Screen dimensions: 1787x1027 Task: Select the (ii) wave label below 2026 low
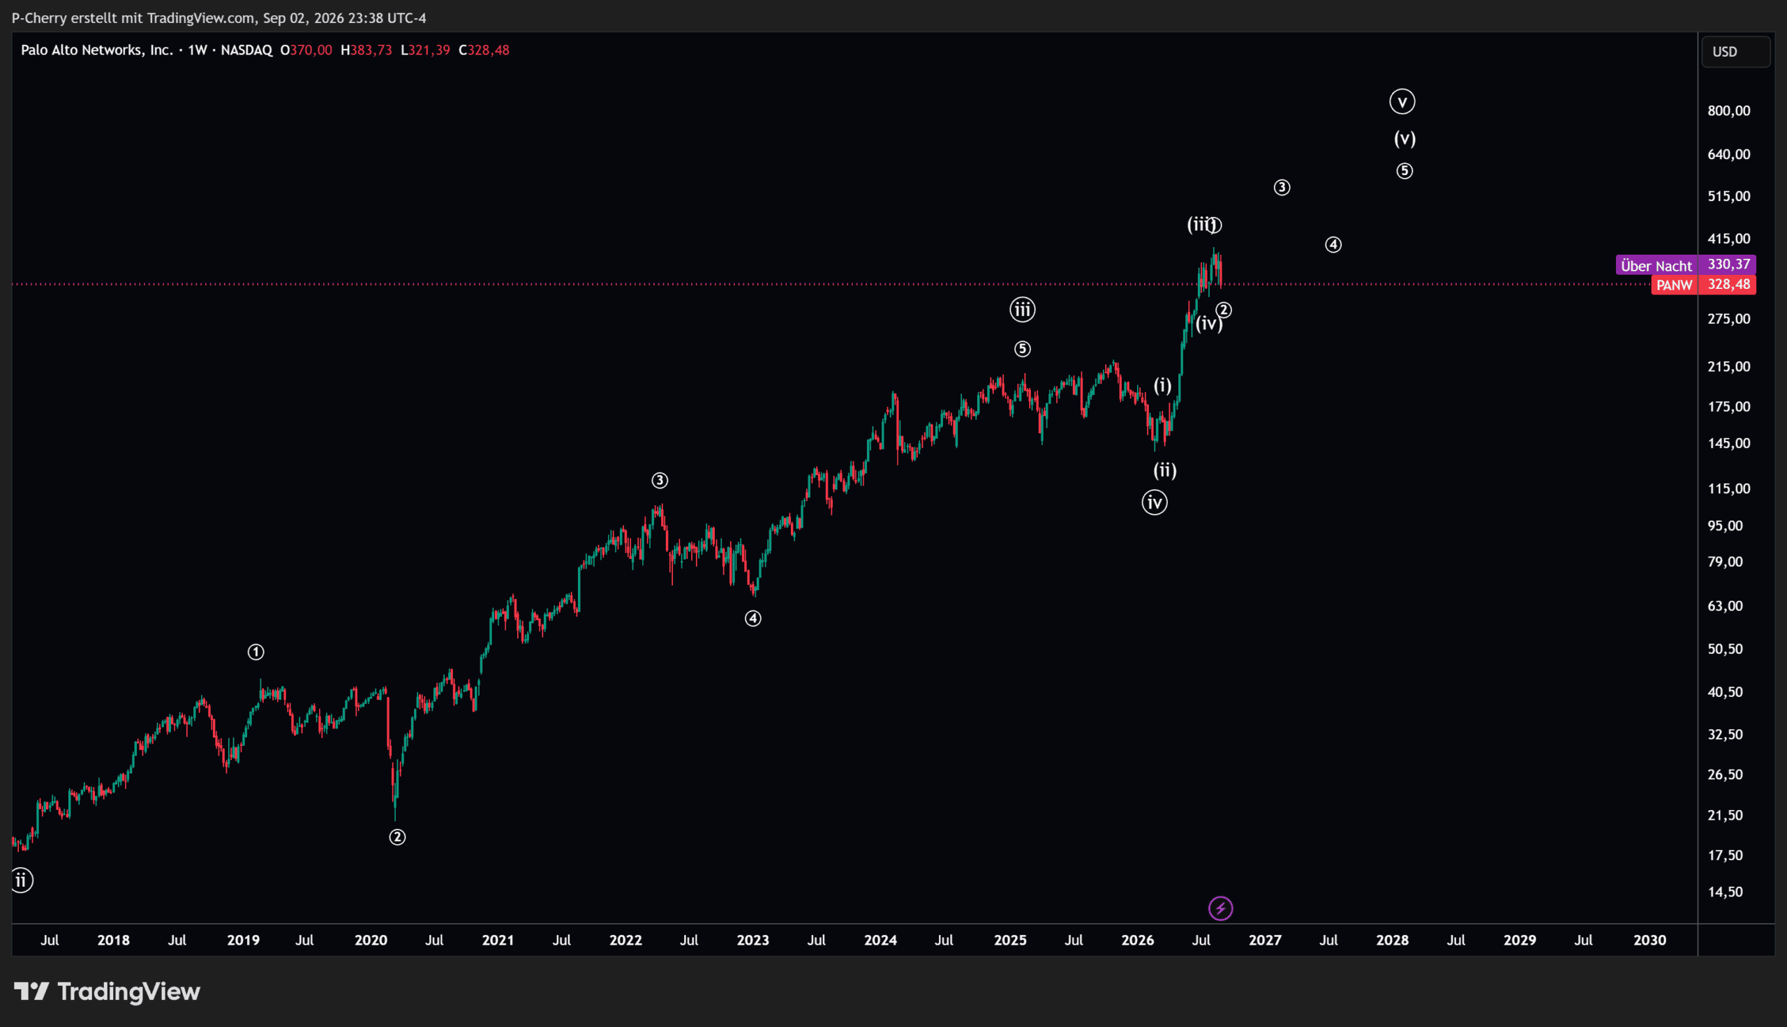(x=1165, y=470)
